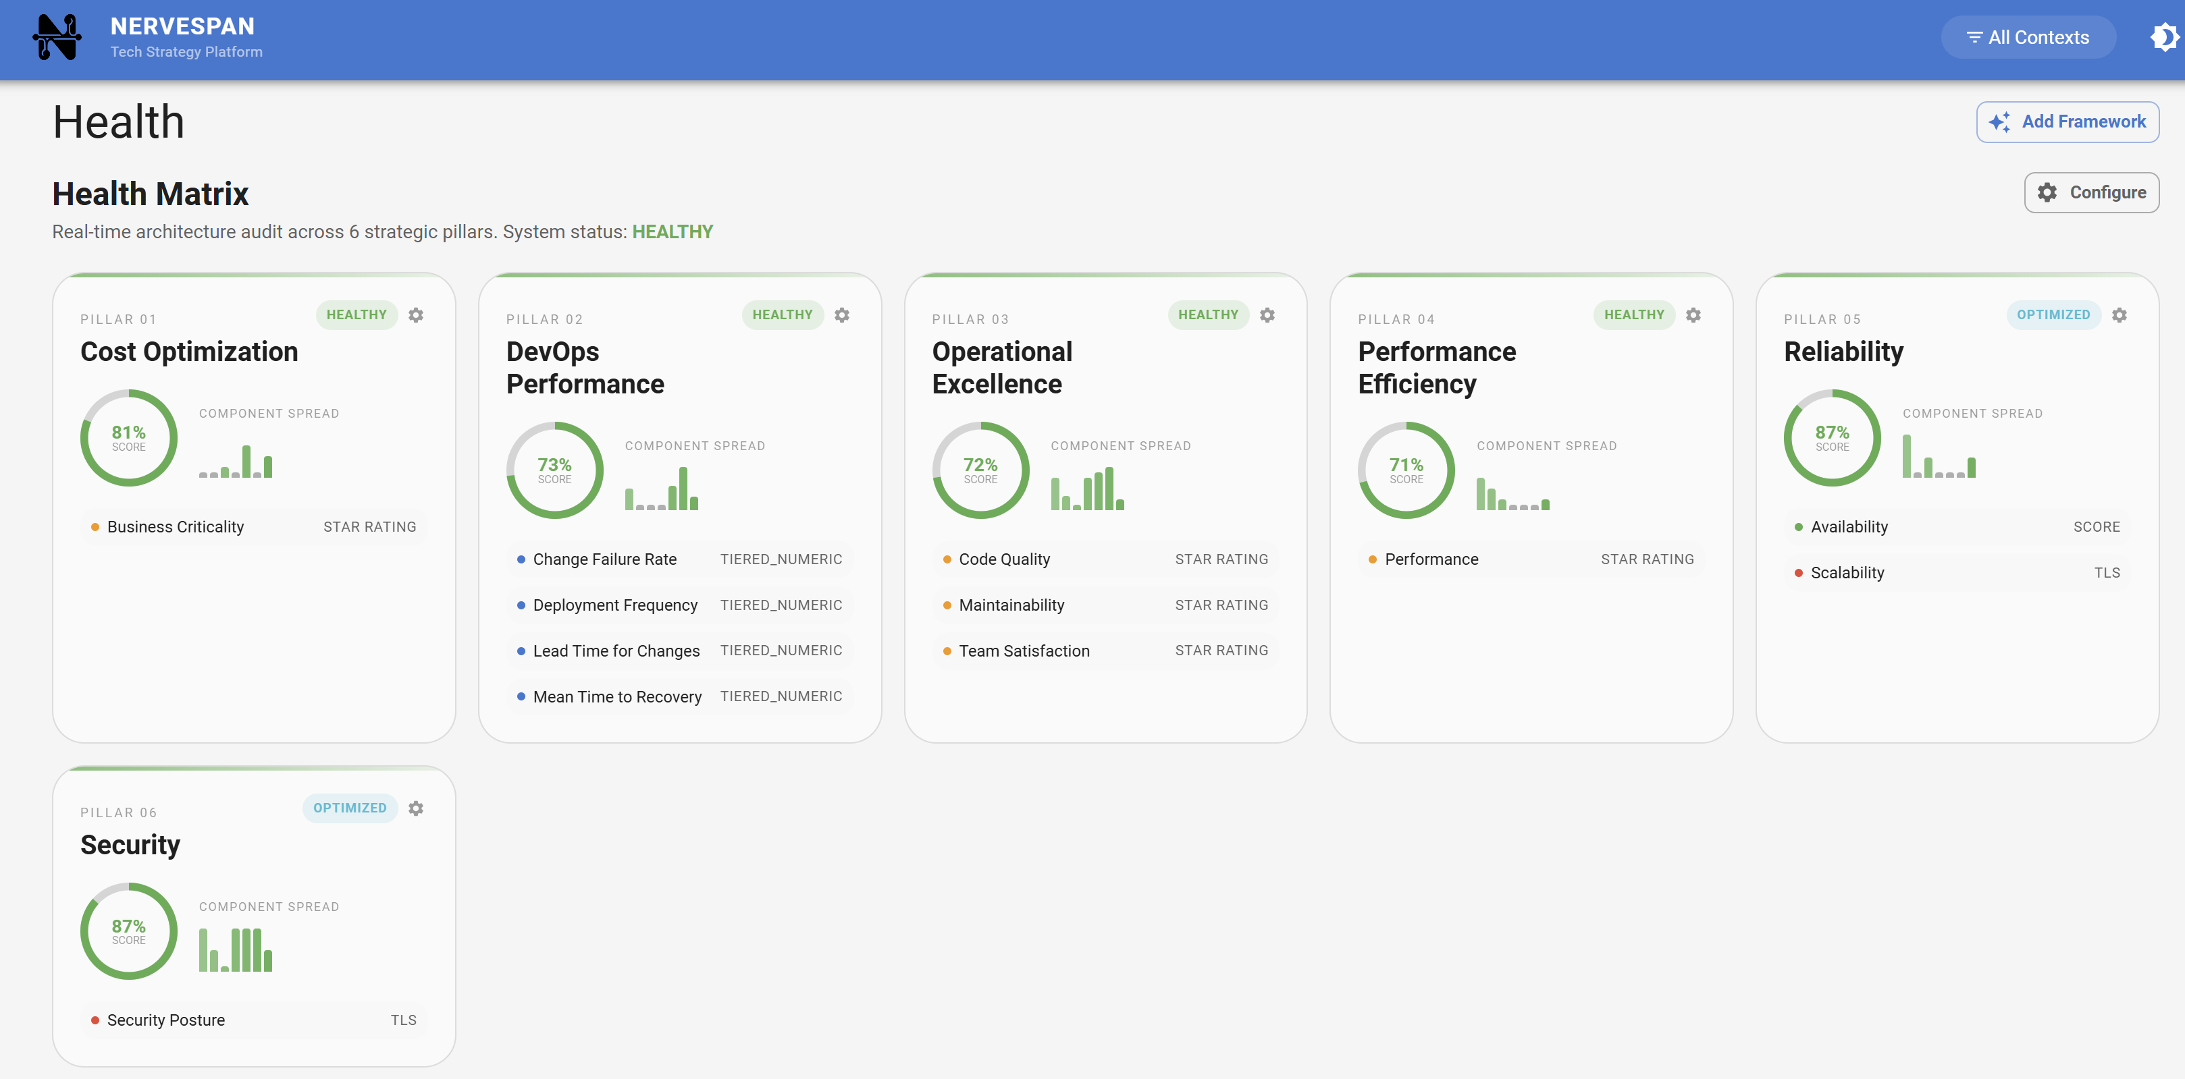This screenshot has width=2185, height=1079.
Task: Click the 81% score ring gauge
Action: coord(129,438)
